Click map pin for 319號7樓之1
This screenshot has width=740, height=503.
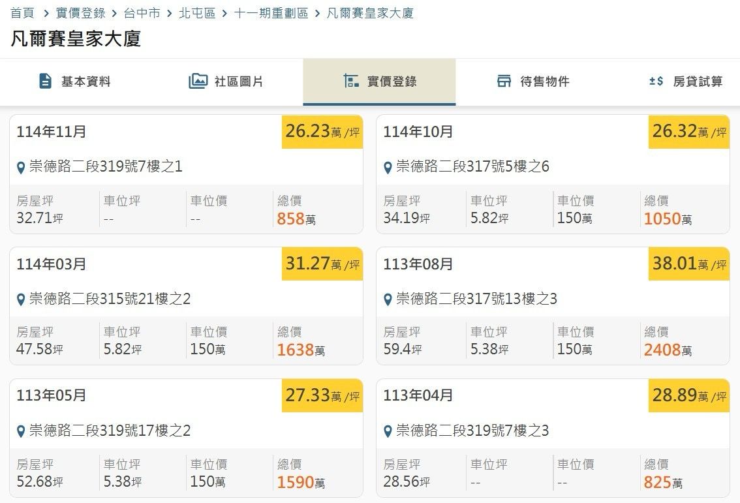(x=21, y=168)
